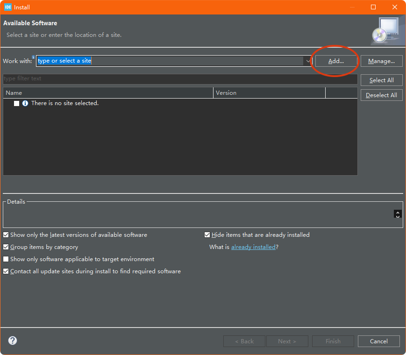Click the Version column header
Viewport: 406px width, 355px height.
[x=269, y=93]
